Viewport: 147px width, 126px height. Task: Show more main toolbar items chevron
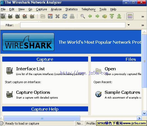pyautogui.click(x=143, y=17)
